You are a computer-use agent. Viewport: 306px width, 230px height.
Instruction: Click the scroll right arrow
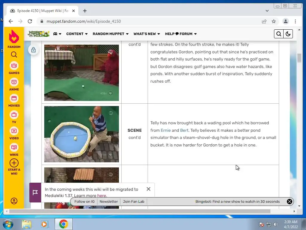(294, 211)
